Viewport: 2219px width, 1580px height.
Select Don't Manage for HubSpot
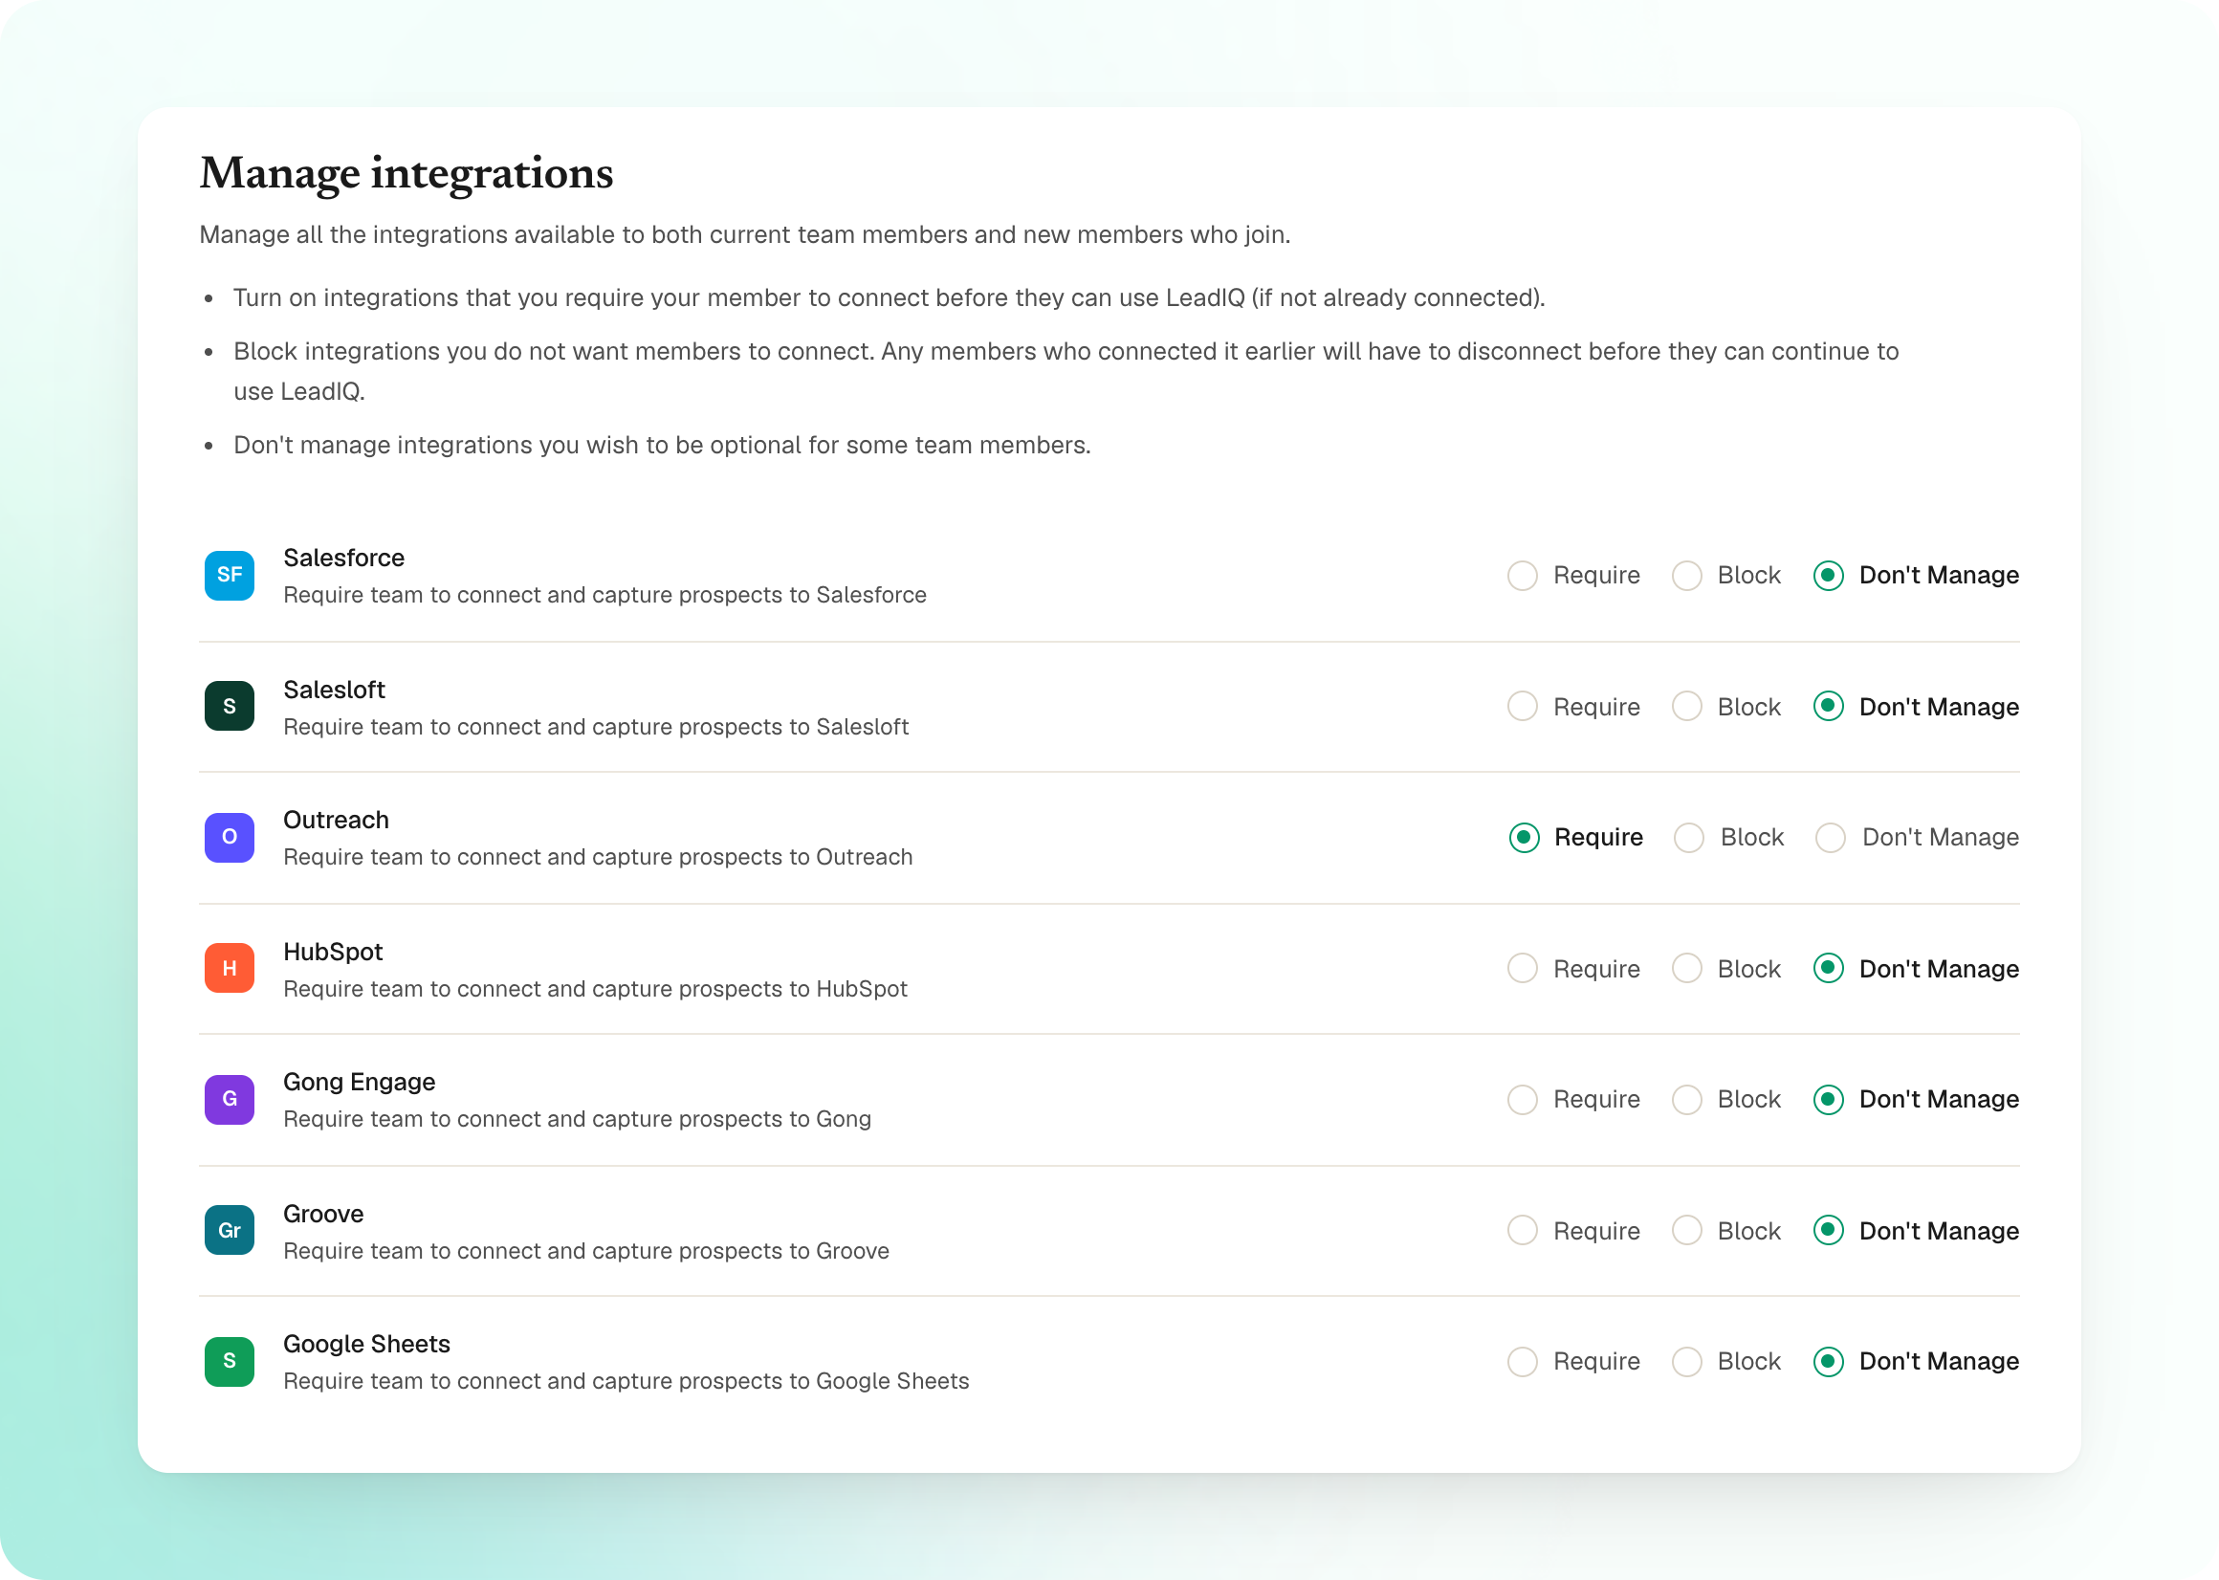[1829, 968]
